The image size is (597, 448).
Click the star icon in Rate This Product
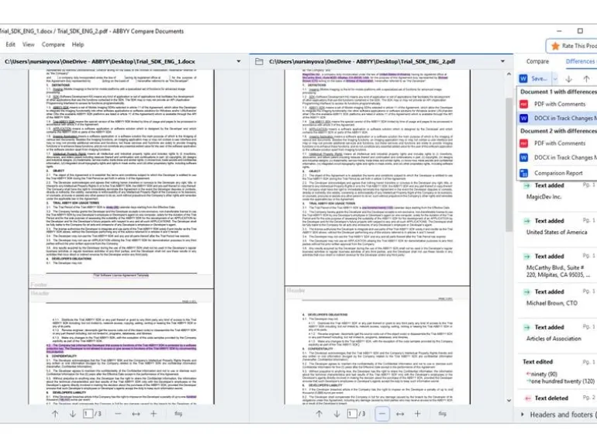pos(555,46)
